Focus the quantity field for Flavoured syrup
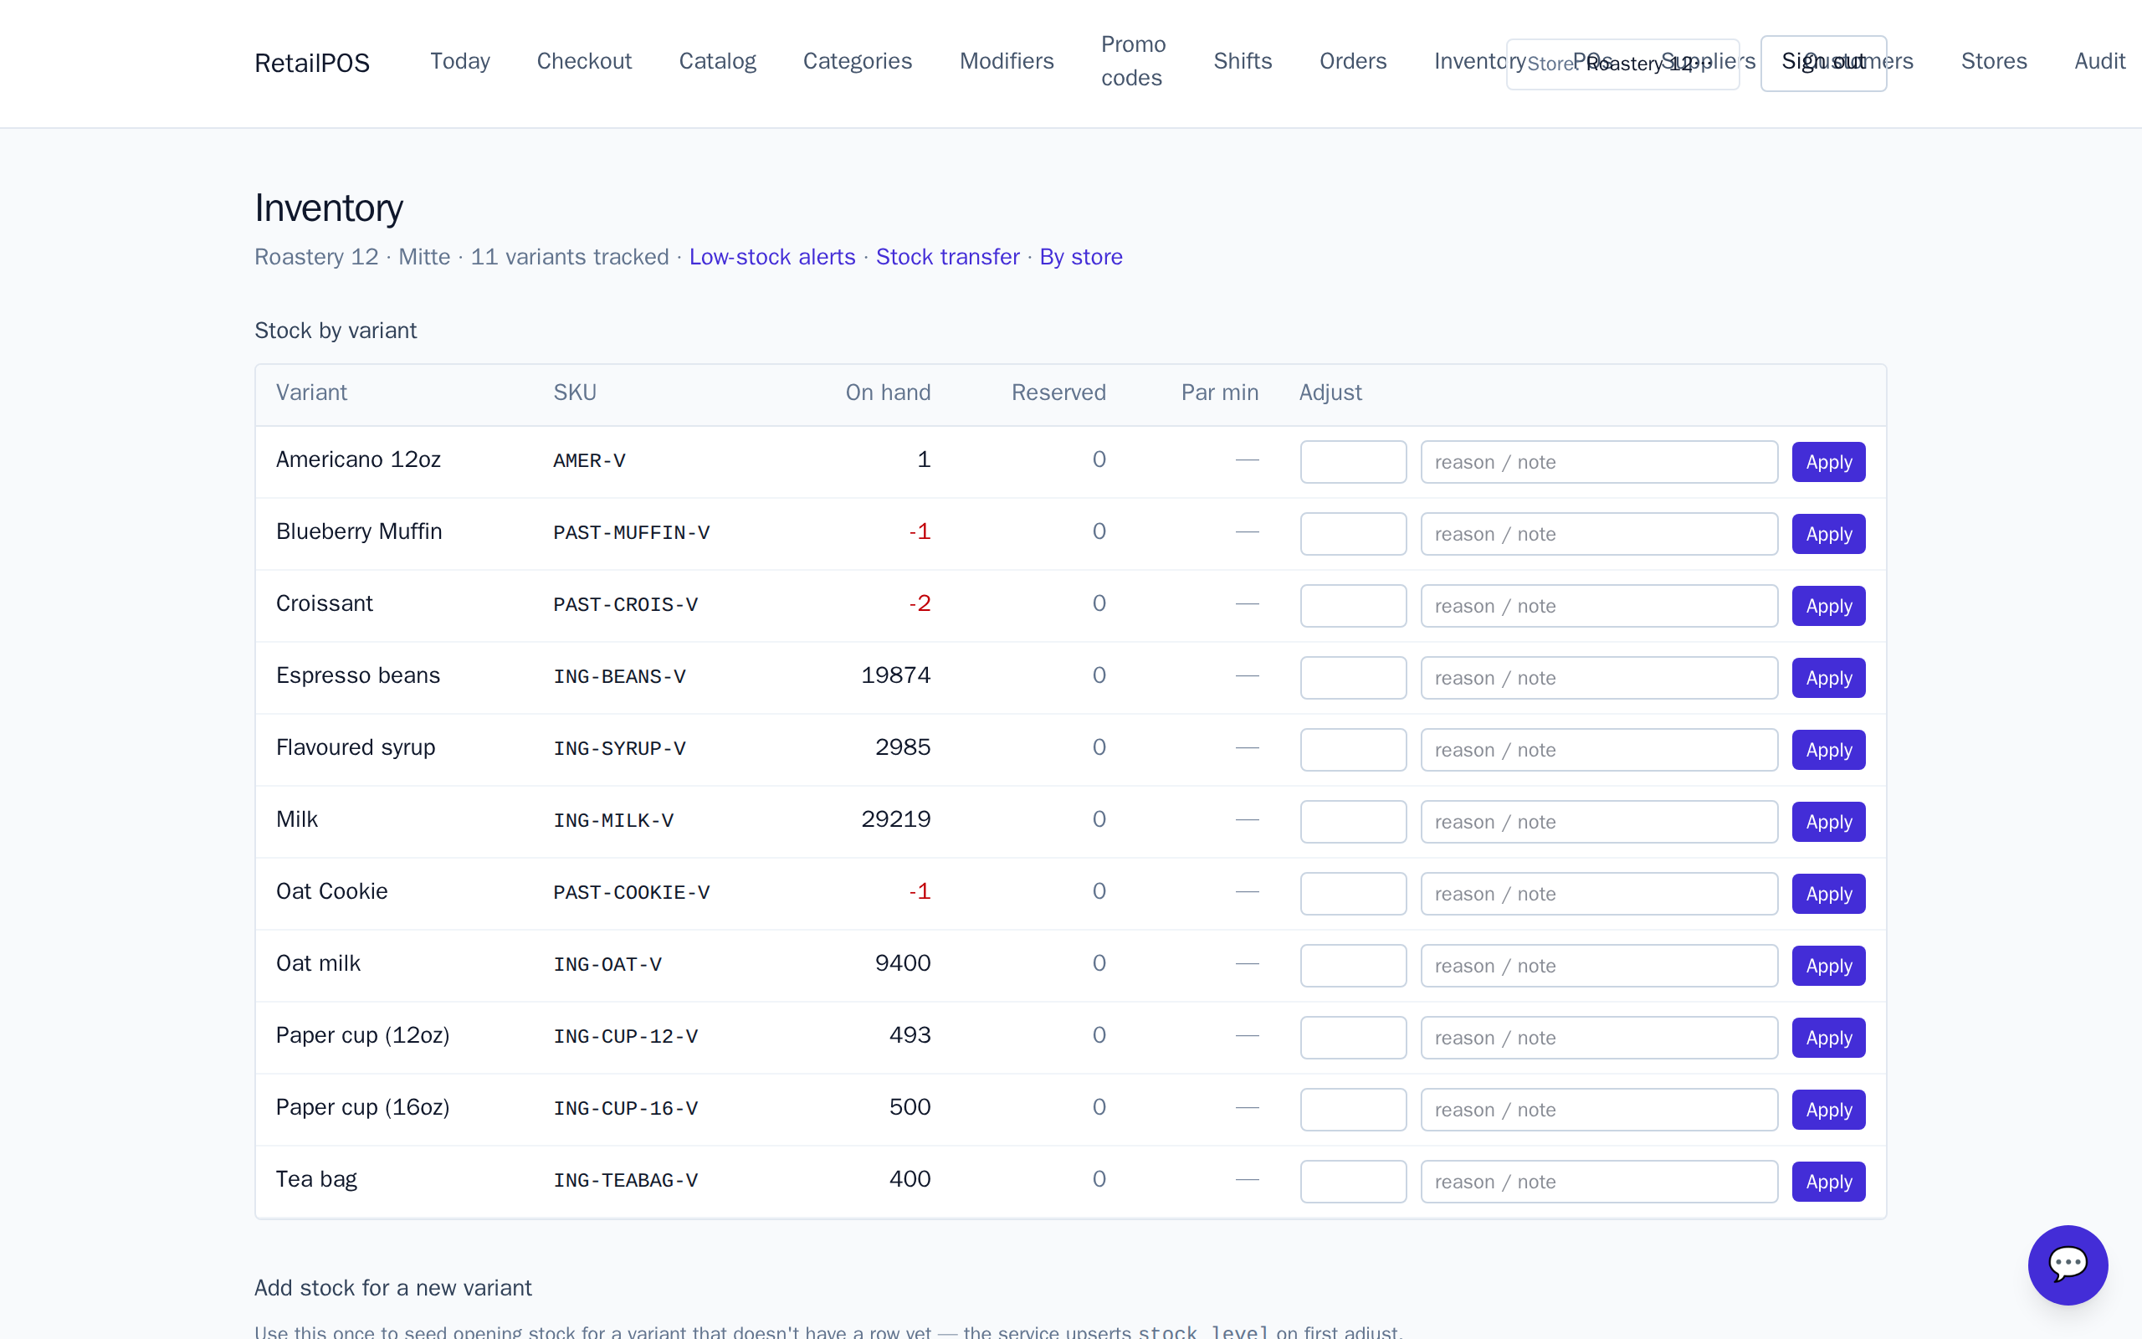Screen dimensions: 2142x1339 pyautogui.click(x=1352, y=750)
